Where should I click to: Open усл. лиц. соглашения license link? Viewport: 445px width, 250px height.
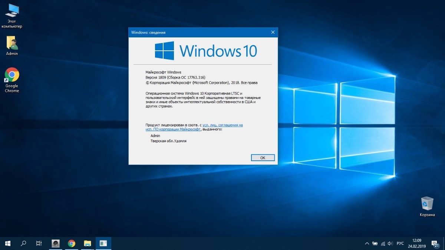222,125
